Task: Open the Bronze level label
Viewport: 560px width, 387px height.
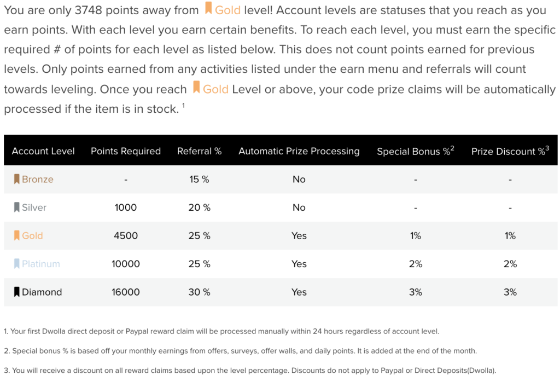Action: (x=38, y=179)
